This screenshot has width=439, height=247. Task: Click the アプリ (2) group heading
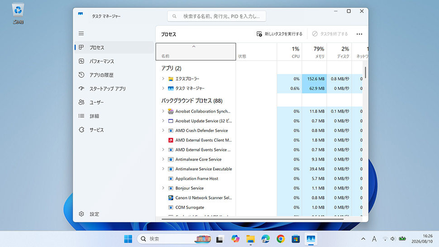pyautogui.click(x=172, y=68)
